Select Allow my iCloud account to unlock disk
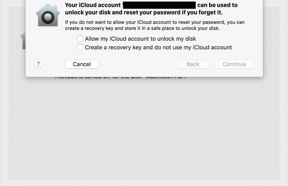This screenshot has width=288, height=186. click(80, 39)
